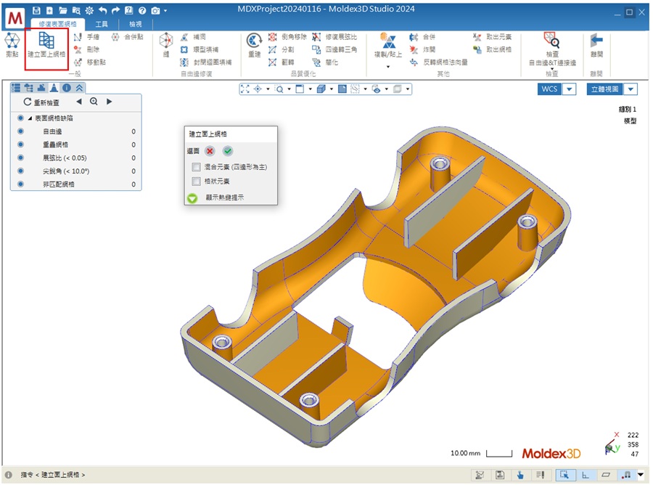This screenshot has height=485, width=653.
Task: Select the 手縫 stitch tool
Action: point(87,36)
